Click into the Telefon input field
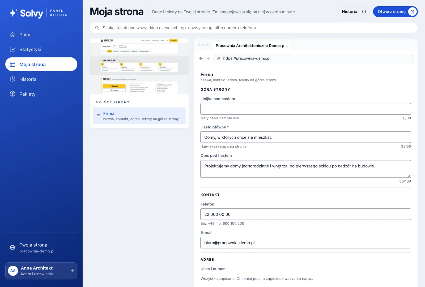The width and height of the screenshot is (425, 287). pyautogui.click(x=306, y=214)
